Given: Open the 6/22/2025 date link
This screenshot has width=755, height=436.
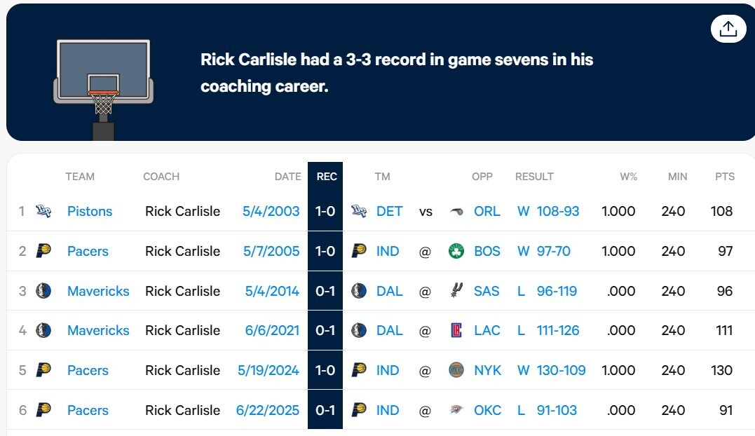Looking at the screenshot, I should 268,410.
